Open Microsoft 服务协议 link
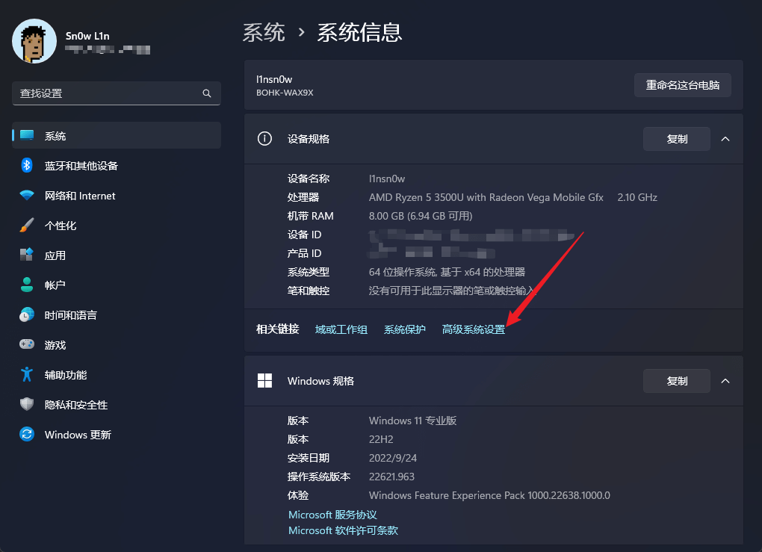 pos(332,515)
